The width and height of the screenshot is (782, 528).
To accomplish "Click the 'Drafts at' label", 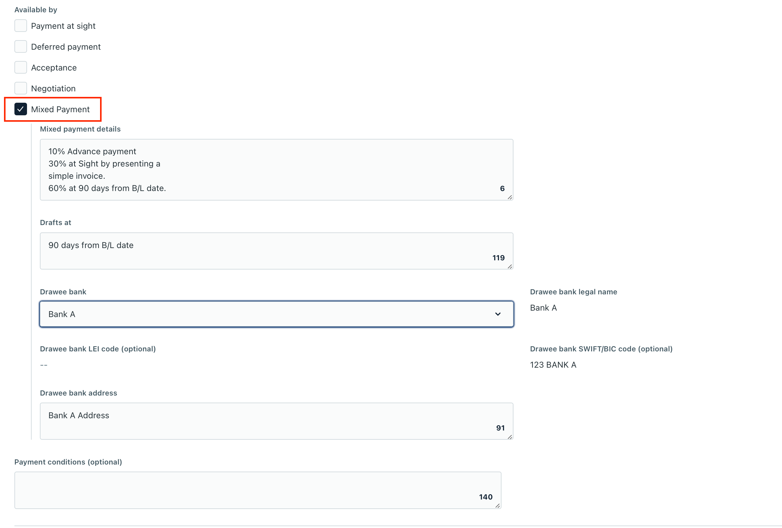I will (56, 223).
